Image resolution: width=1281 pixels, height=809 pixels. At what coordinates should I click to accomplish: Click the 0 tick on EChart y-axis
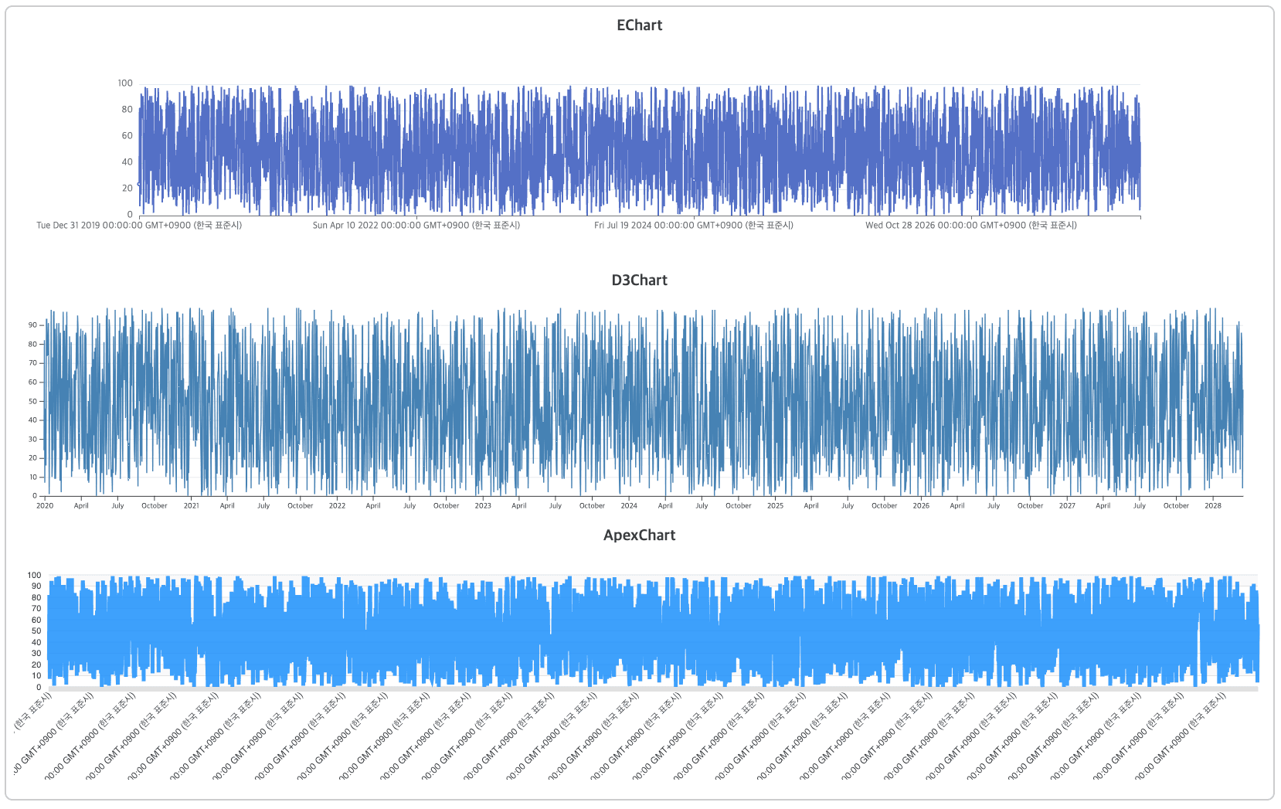point(130,215)
